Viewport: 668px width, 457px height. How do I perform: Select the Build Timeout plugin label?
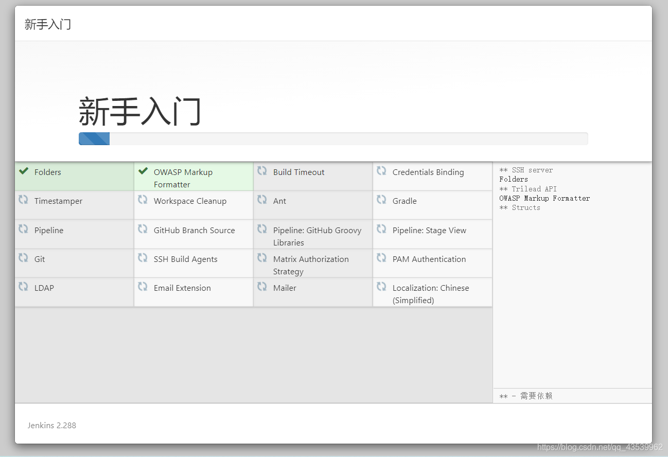[x=298, y=172]
